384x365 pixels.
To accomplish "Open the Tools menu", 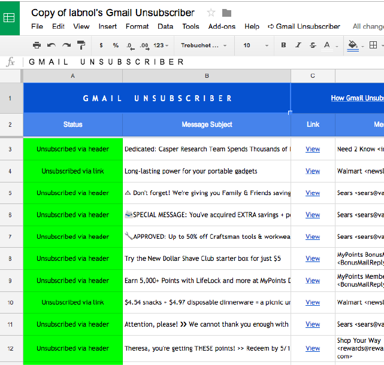I will [x=191, y=26].
